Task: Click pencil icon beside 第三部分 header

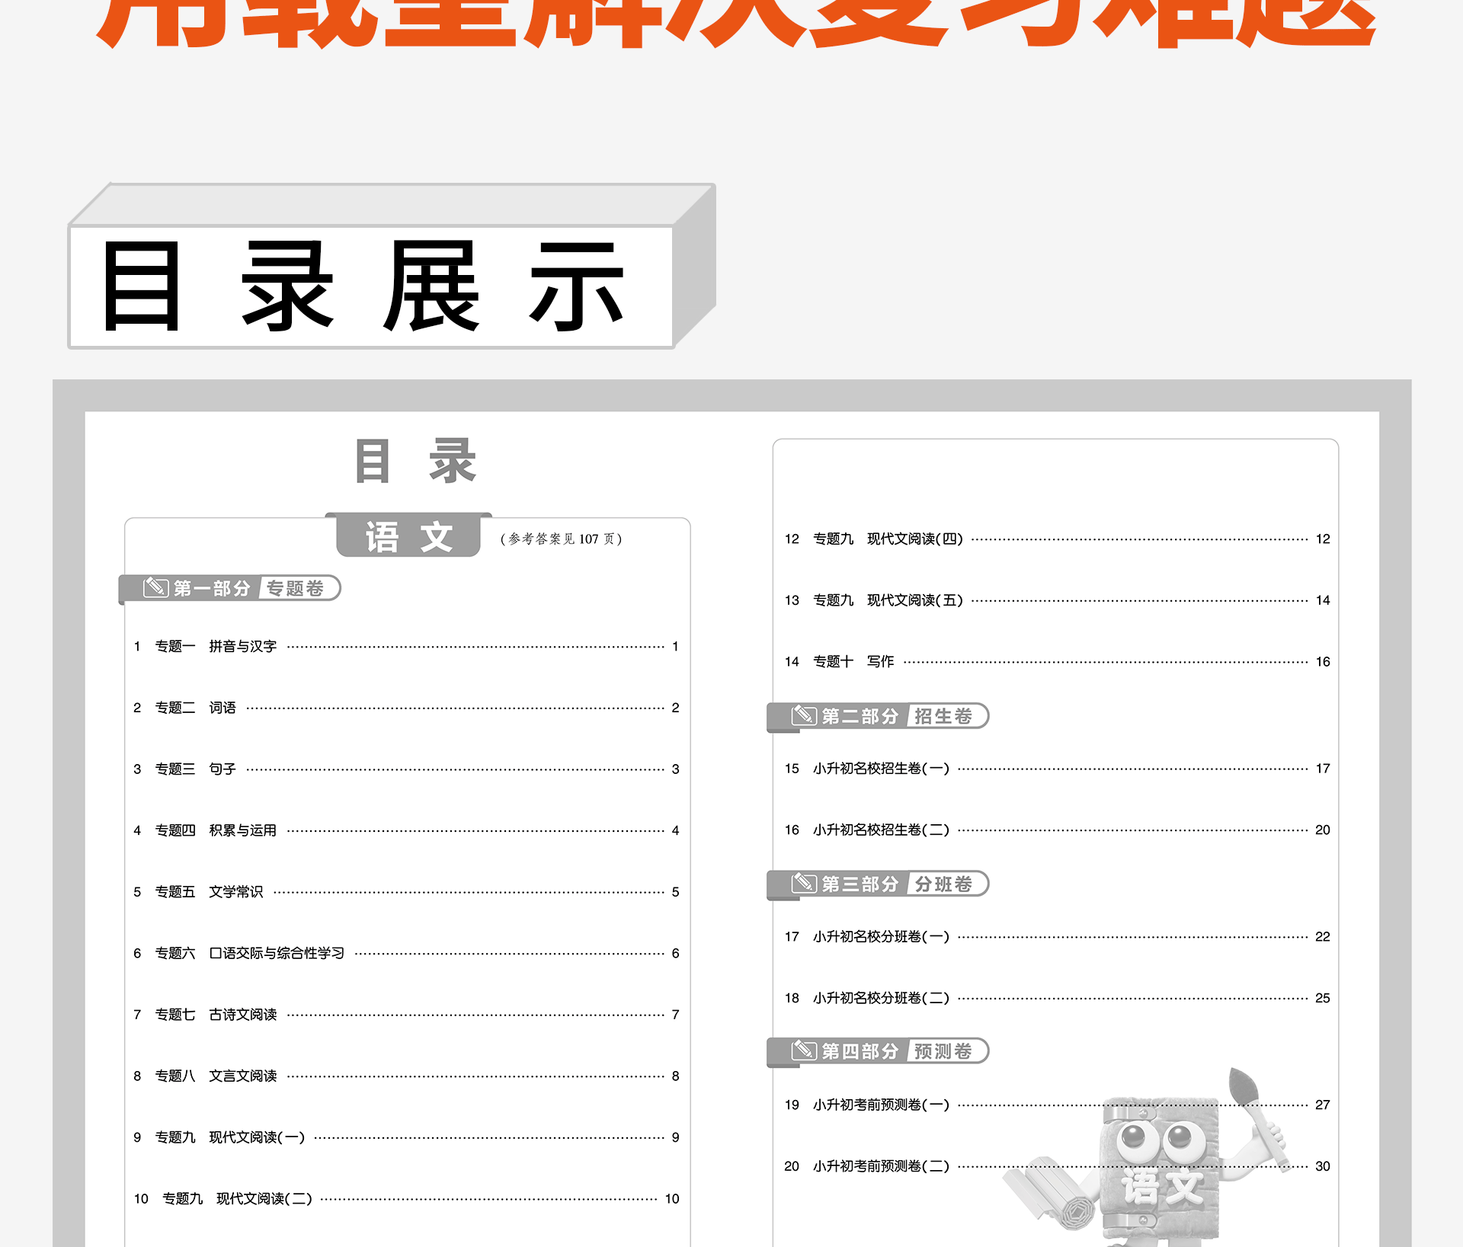Action: (803, 883)
